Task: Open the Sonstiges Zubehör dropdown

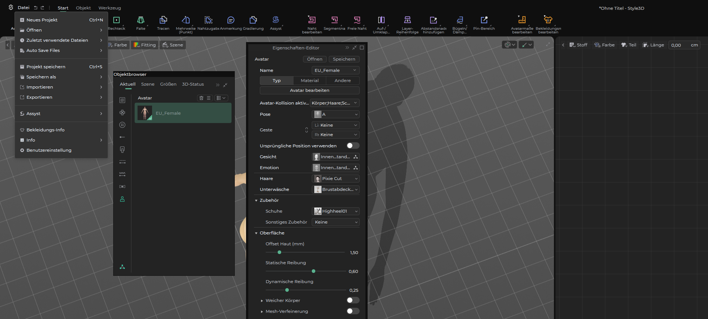Action: 335,222
